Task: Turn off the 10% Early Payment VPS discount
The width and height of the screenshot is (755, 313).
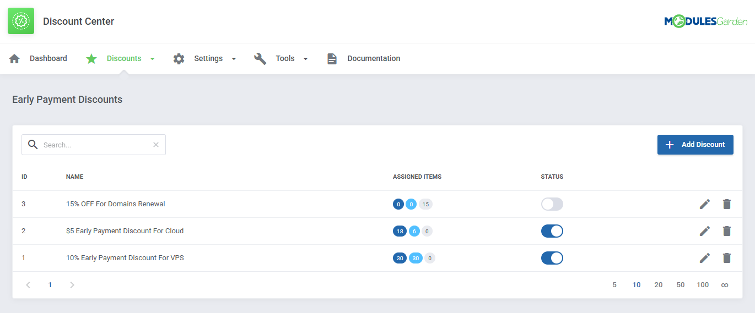Action: coord(552,258)
